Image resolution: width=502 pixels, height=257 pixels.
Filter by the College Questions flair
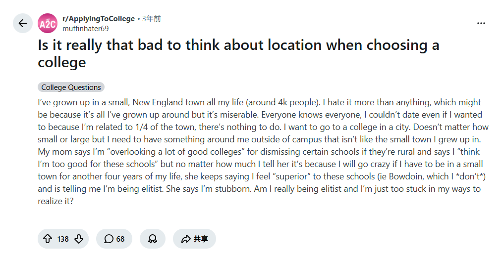[71, 87]
